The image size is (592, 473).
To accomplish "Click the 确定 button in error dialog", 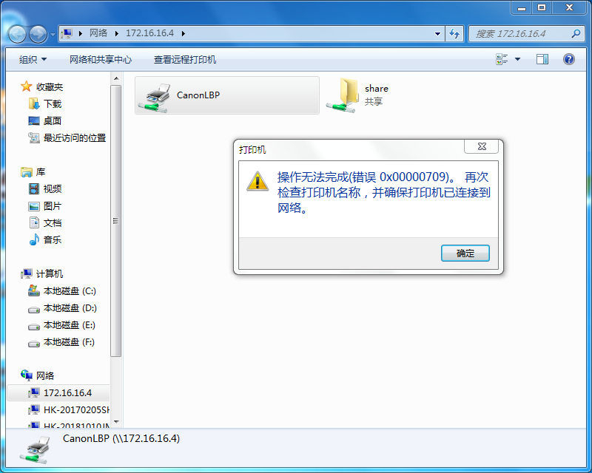I will tap(465, 253).
